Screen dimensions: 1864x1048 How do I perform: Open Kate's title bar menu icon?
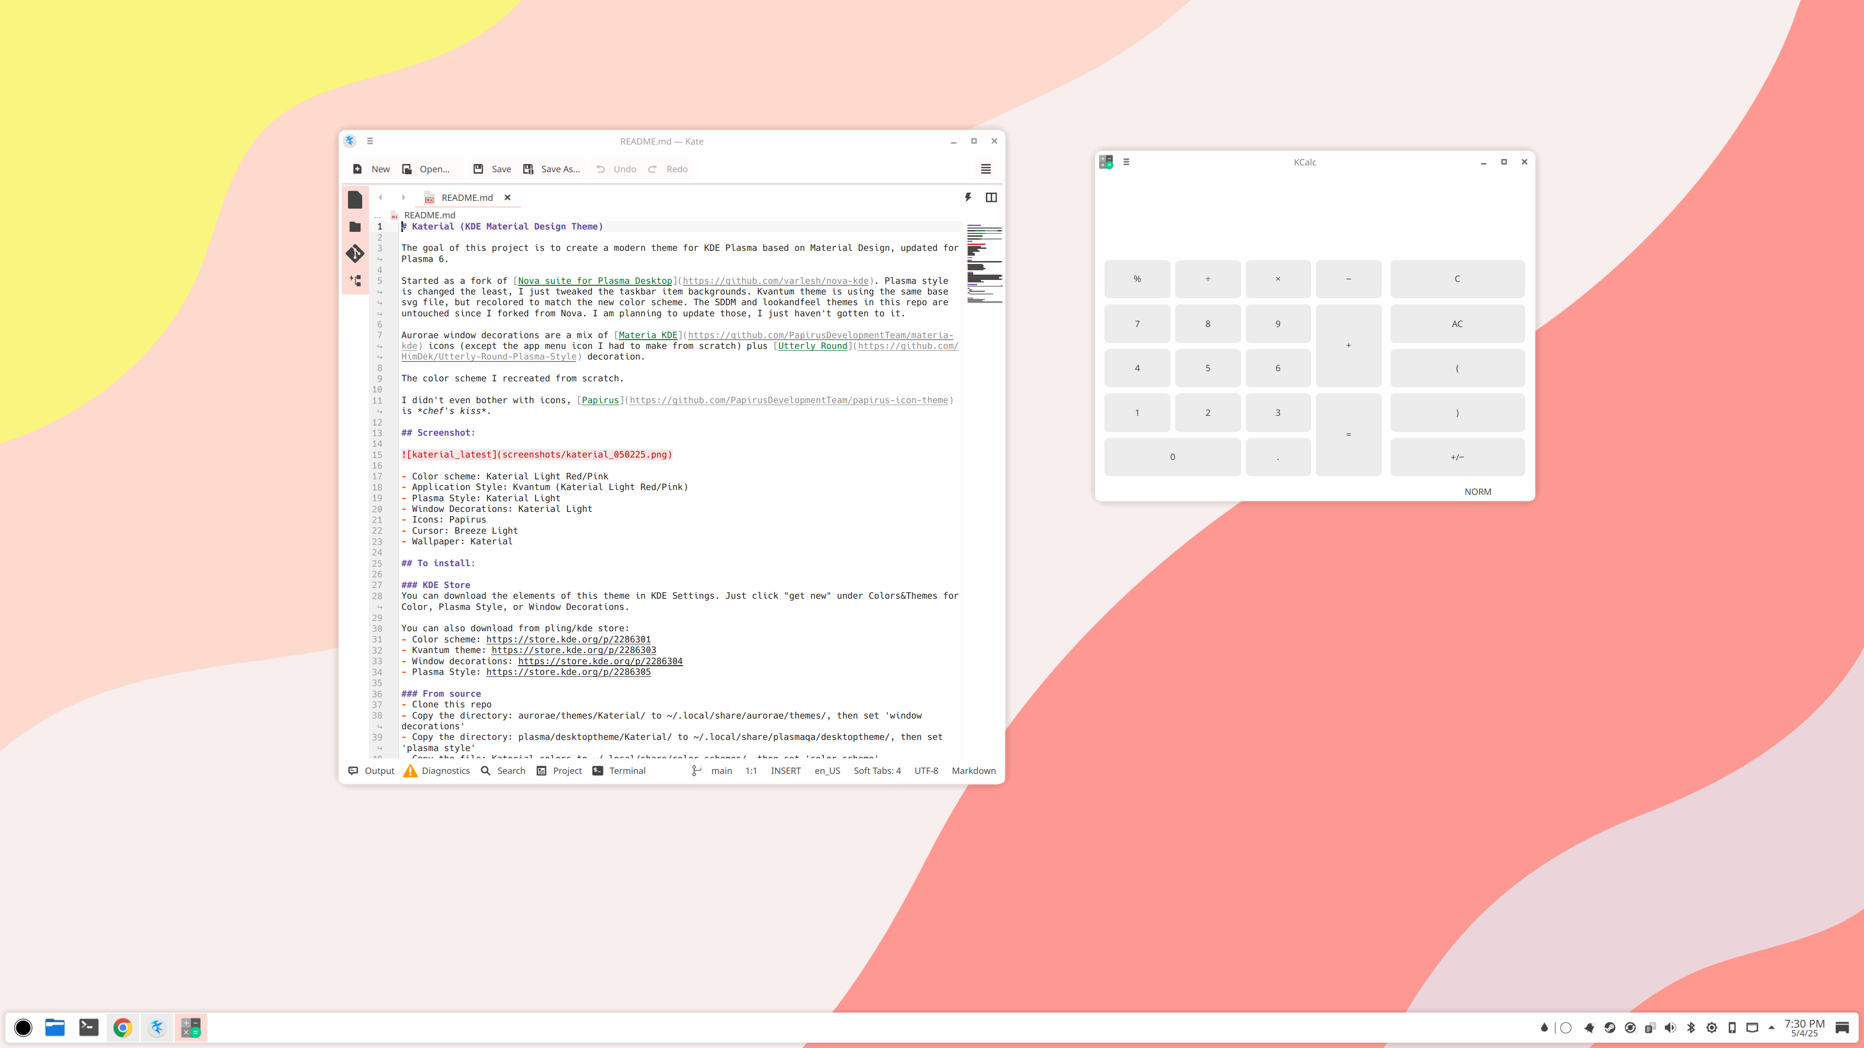[370, 141]
